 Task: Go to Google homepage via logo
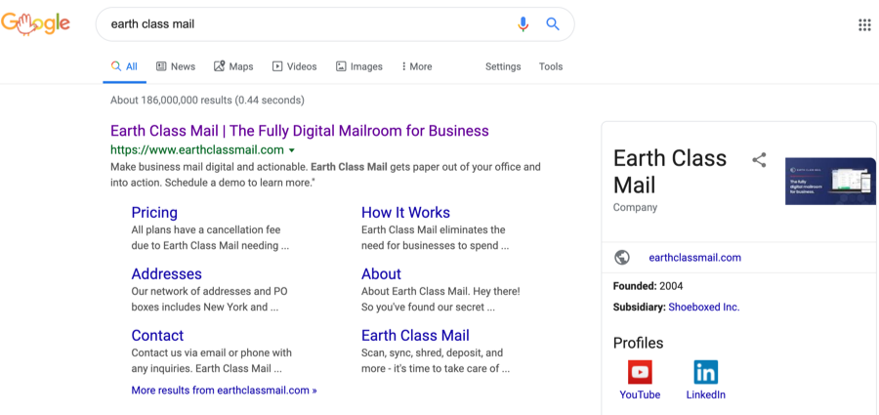coord(36,23)
